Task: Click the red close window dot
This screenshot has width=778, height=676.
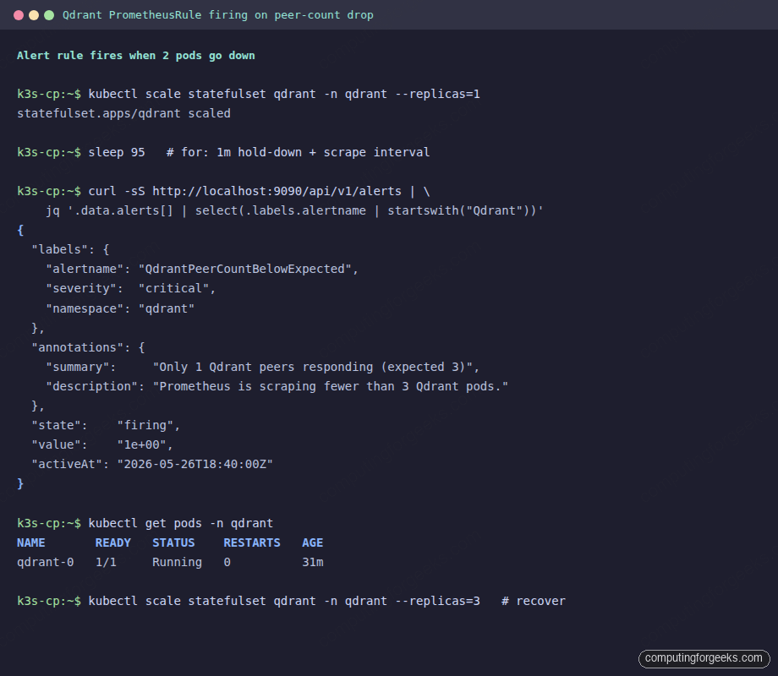Action: pos(19,15)
